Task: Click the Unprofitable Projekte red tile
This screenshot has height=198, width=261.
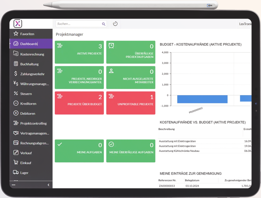Action: tap(131, 103)
